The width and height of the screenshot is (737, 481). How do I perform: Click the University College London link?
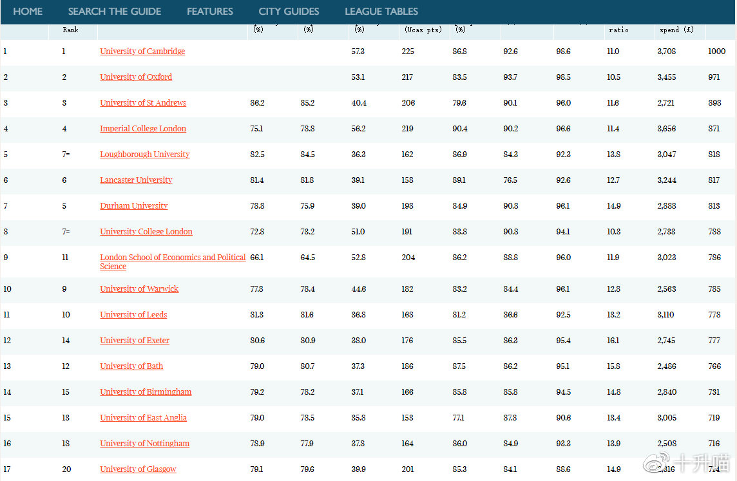[x=146, y=232]
